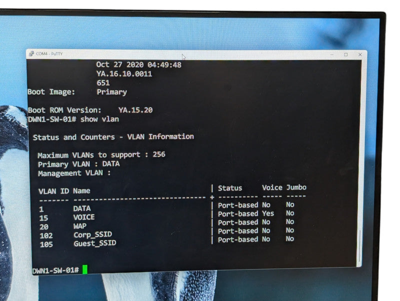The width and height of the screenshot is (400, 301).
Task: Click VLAN name 'WAP' in table
Action: 80,226
